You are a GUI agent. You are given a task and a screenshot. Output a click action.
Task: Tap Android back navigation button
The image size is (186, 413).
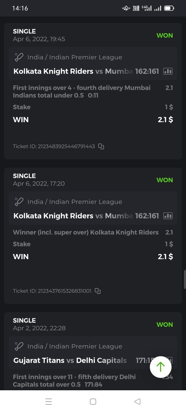tap(137, 402)
